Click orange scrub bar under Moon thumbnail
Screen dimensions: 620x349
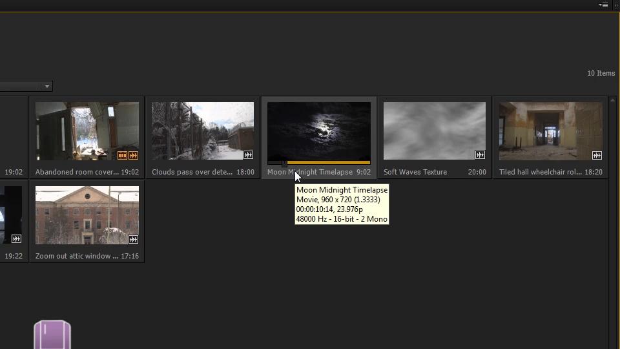click(x=329, y=162)
